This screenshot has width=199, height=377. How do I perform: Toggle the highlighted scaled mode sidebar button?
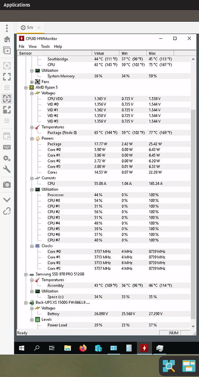click(x=7, y=99)
